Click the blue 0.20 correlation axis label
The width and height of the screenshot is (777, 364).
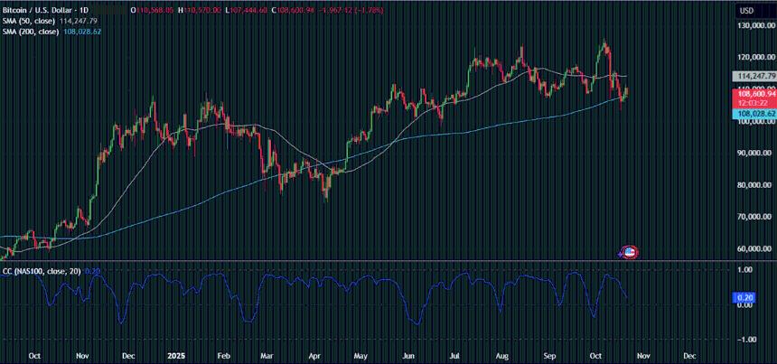(747, 295)
